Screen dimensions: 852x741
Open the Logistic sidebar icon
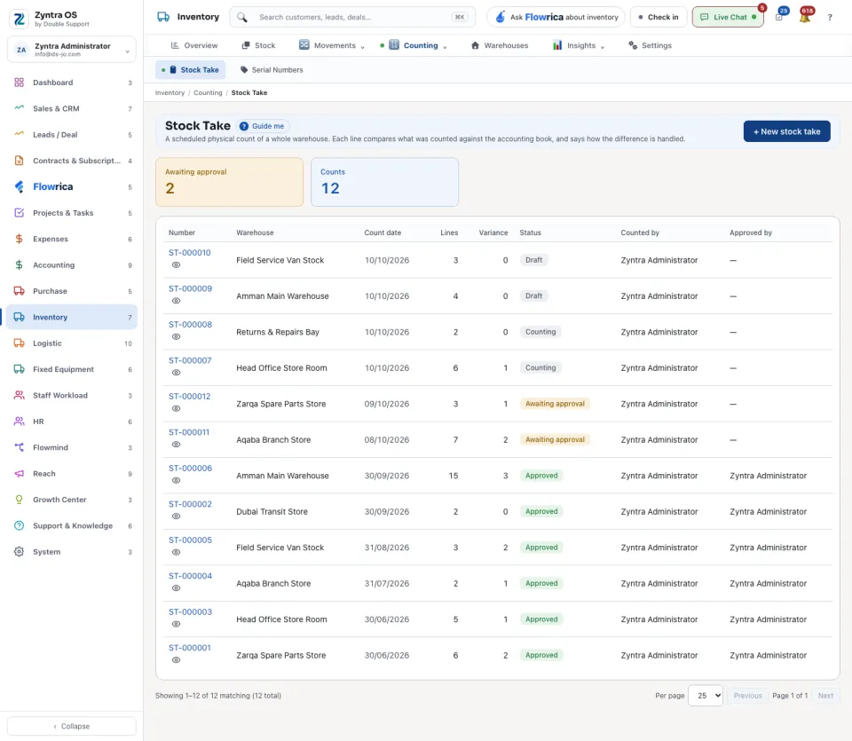point(19,343)
